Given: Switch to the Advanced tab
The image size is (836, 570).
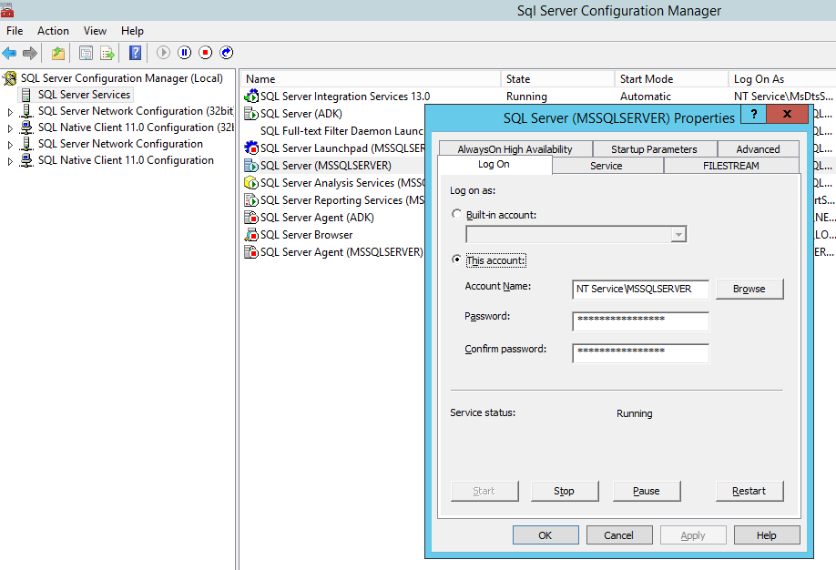Looking at the screenshot, I should (759, 149).
